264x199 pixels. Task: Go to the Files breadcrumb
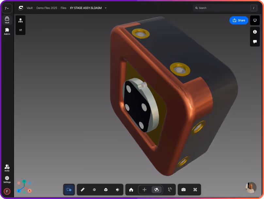[x=63, y=8]
